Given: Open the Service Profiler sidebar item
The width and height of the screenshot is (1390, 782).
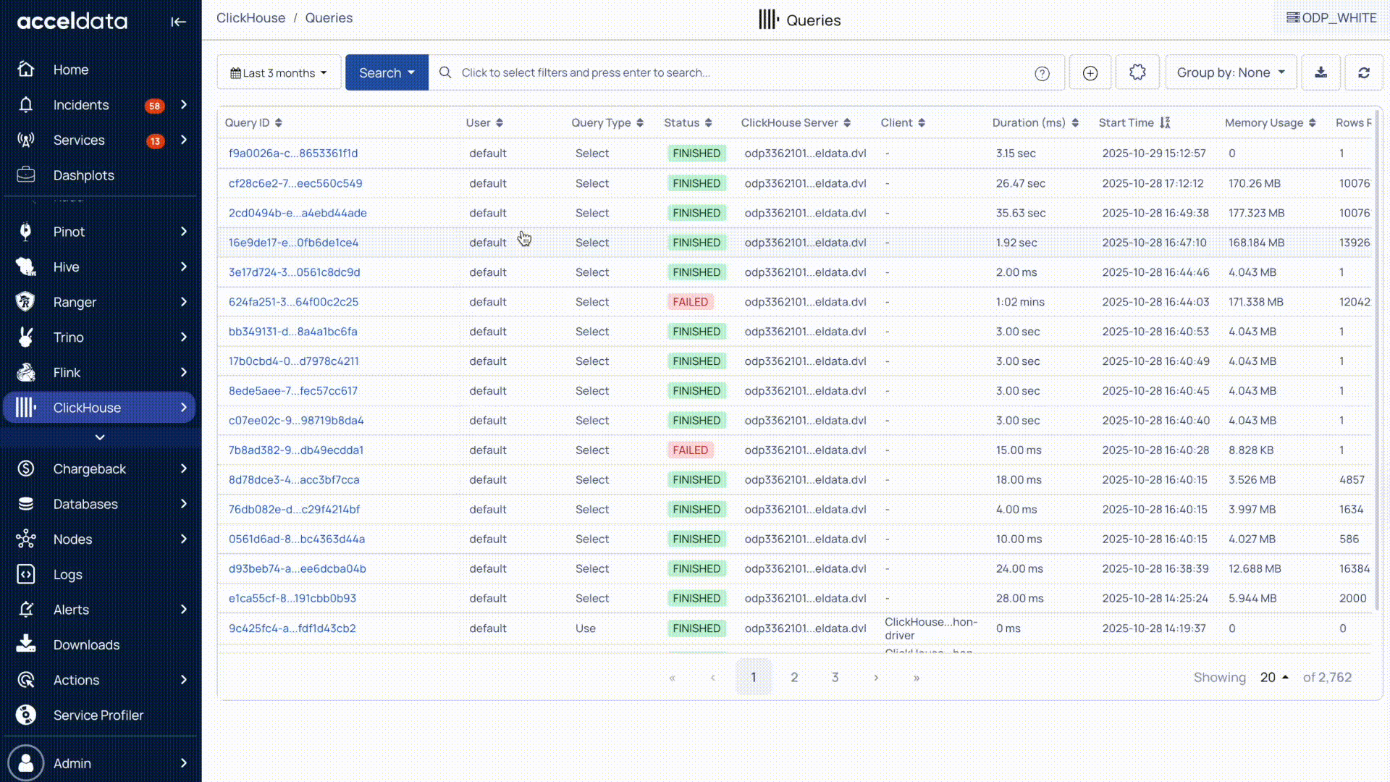Looking at the screenshot, I should click(98, 715).
